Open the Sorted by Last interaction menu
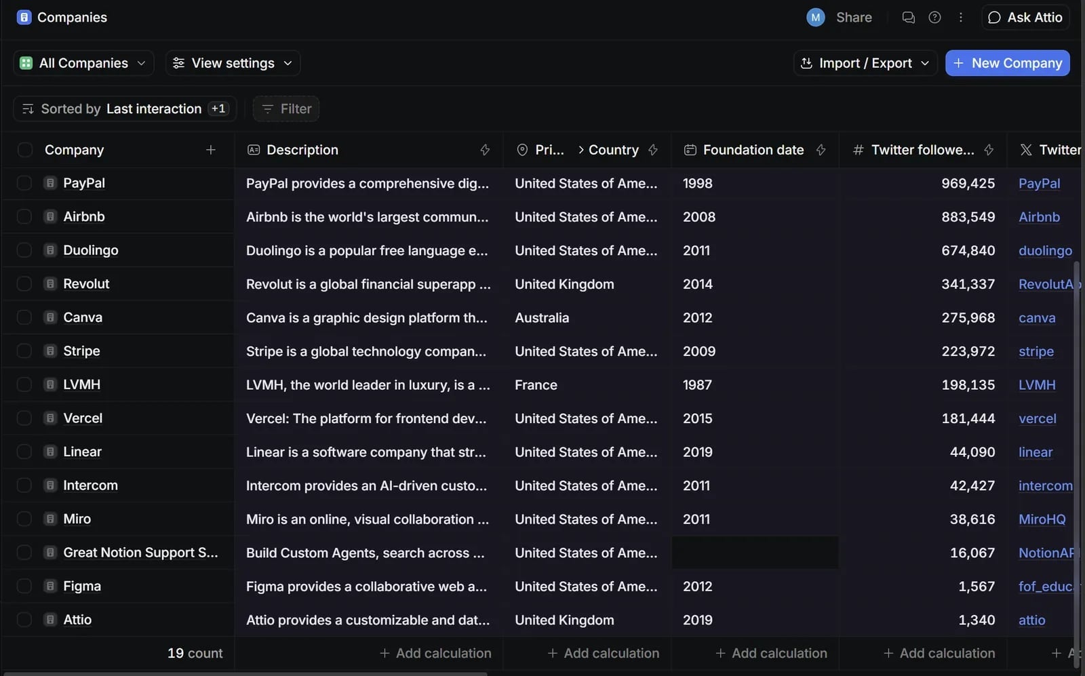 125,108
